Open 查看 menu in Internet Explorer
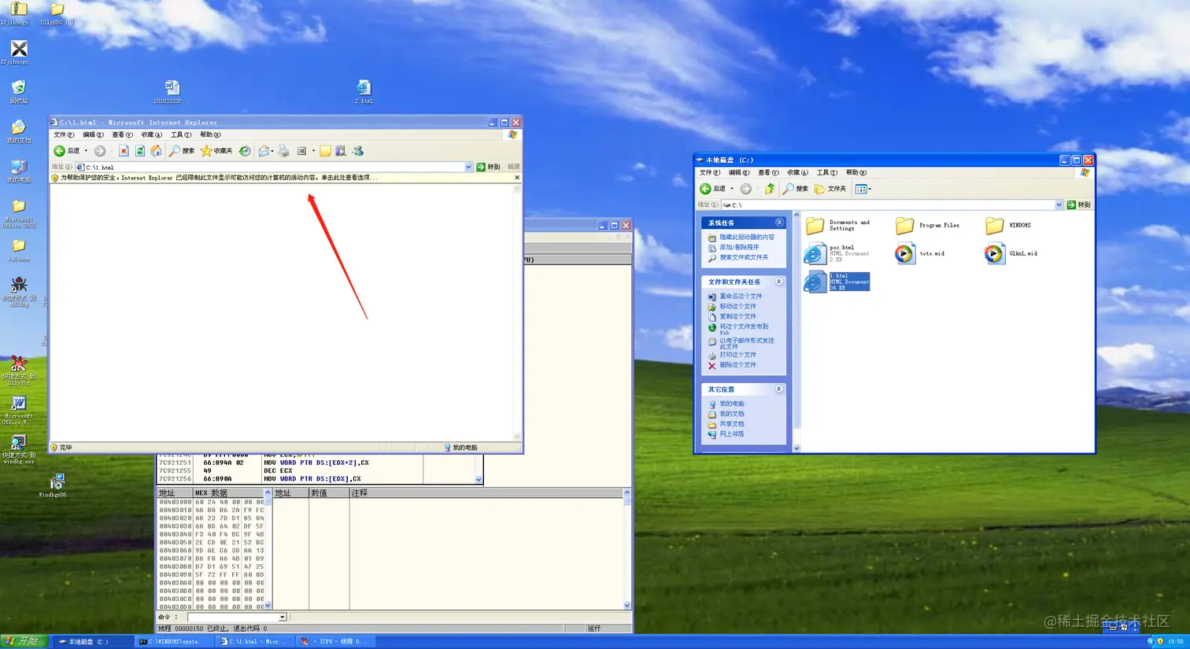1190x649 pixels. pyautogui.click(x=122, y=135)
